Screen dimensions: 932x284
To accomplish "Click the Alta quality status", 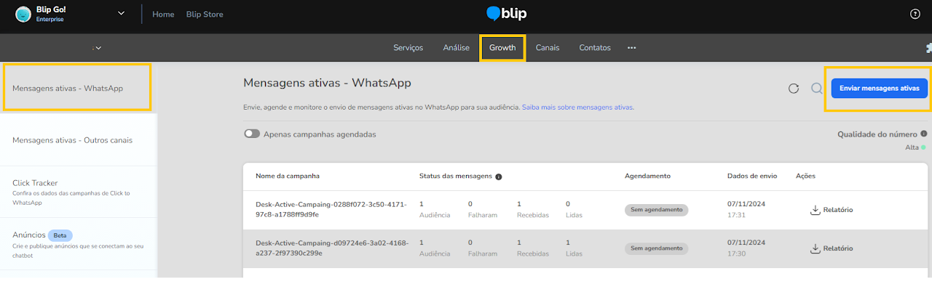I will pyautogui.click(x=915, y=147).
